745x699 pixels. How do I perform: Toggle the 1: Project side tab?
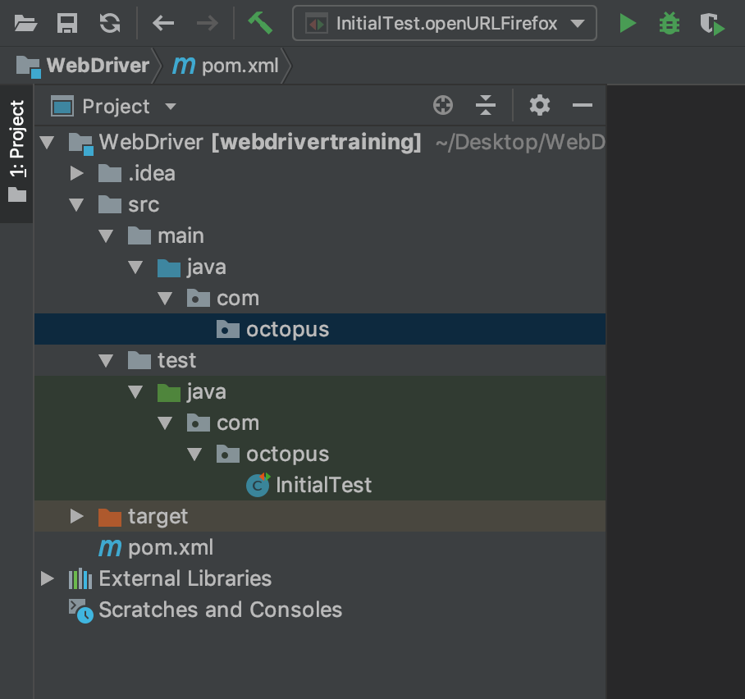point(16,152)
